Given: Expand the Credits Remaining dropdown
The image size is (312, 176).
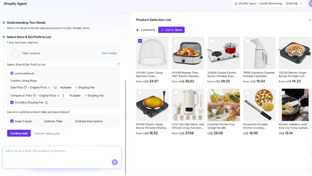Looking at the screenshot, I should coord(301,4).
